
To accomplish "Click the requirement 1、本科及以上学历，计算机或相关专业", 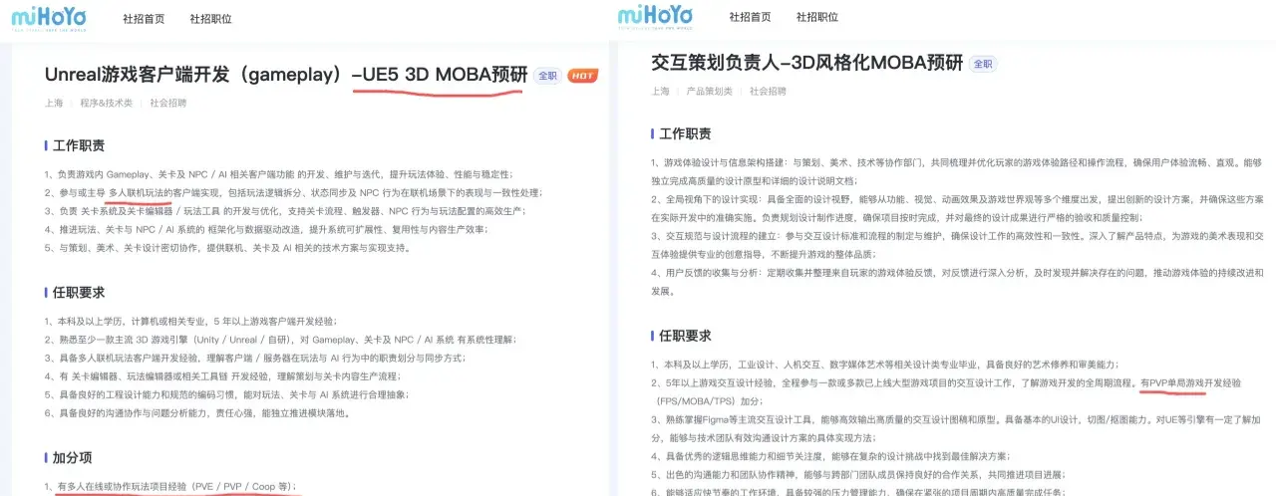I will 190,321.
